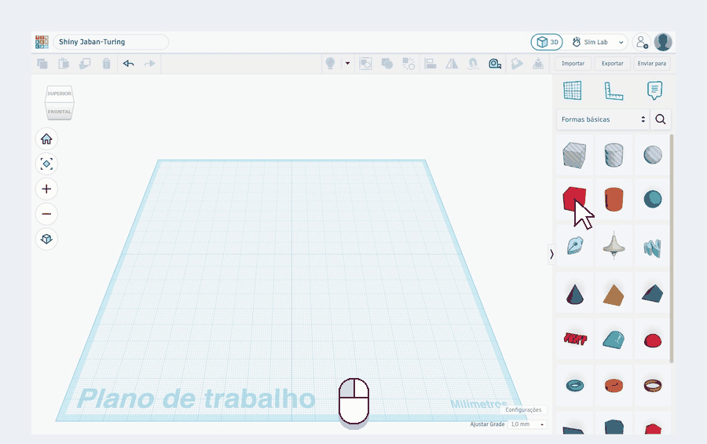Viewport: 707px width, 444px height.
Task: Select the wavy light-blue extrusion shape
Action: point(653,248)
